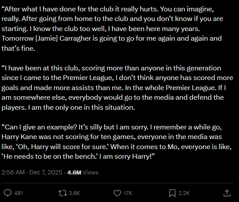Click the paragraph starting 'I have been at this club'
239x202 pixels.
click(118, 88)
